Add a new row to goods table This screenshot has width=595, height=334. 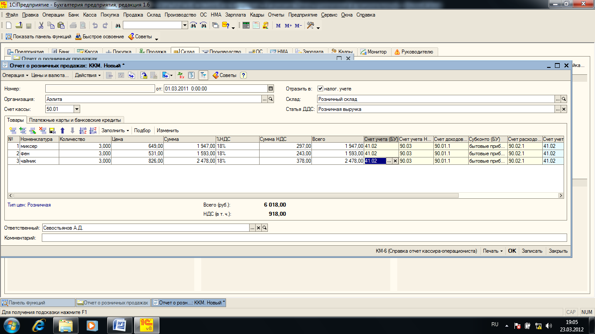13,130
